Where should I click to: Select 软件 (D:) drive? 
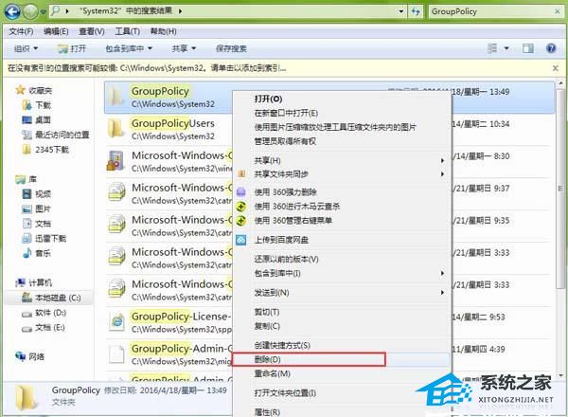coord(44,313)
